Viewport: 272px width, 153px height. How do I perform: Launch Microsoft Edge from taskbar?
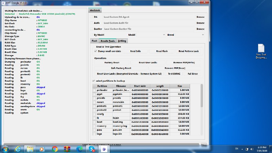pos(80,149)
